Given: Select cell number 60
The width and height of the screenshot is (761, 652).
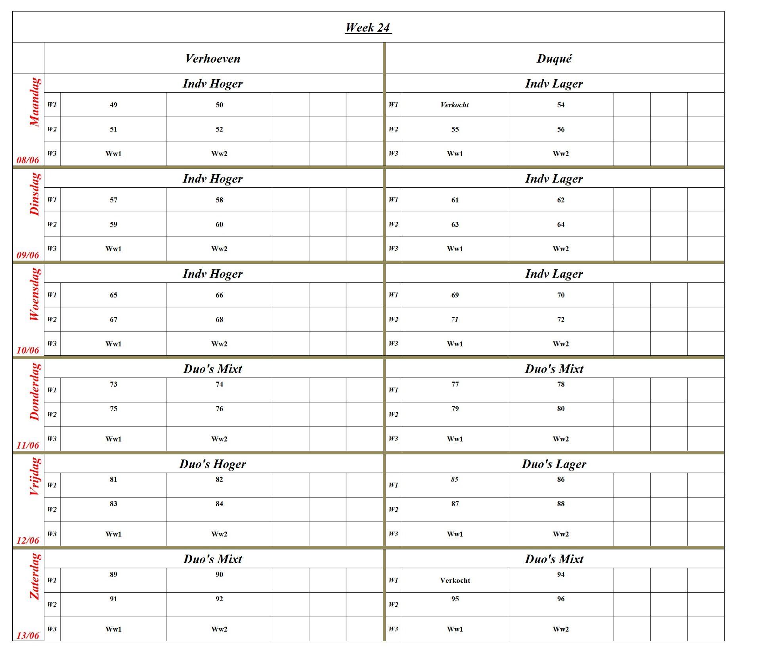Looking at the screenshot, I should 219,225.
